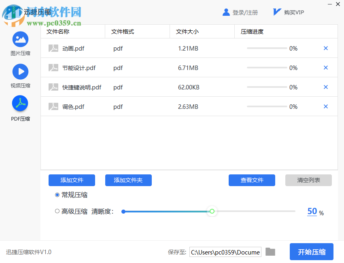The height and width of the screenshot is (263, 344).
Task: Click the 登录/注册 user icon
Action: pyautogui.click(x=226, y=12)
